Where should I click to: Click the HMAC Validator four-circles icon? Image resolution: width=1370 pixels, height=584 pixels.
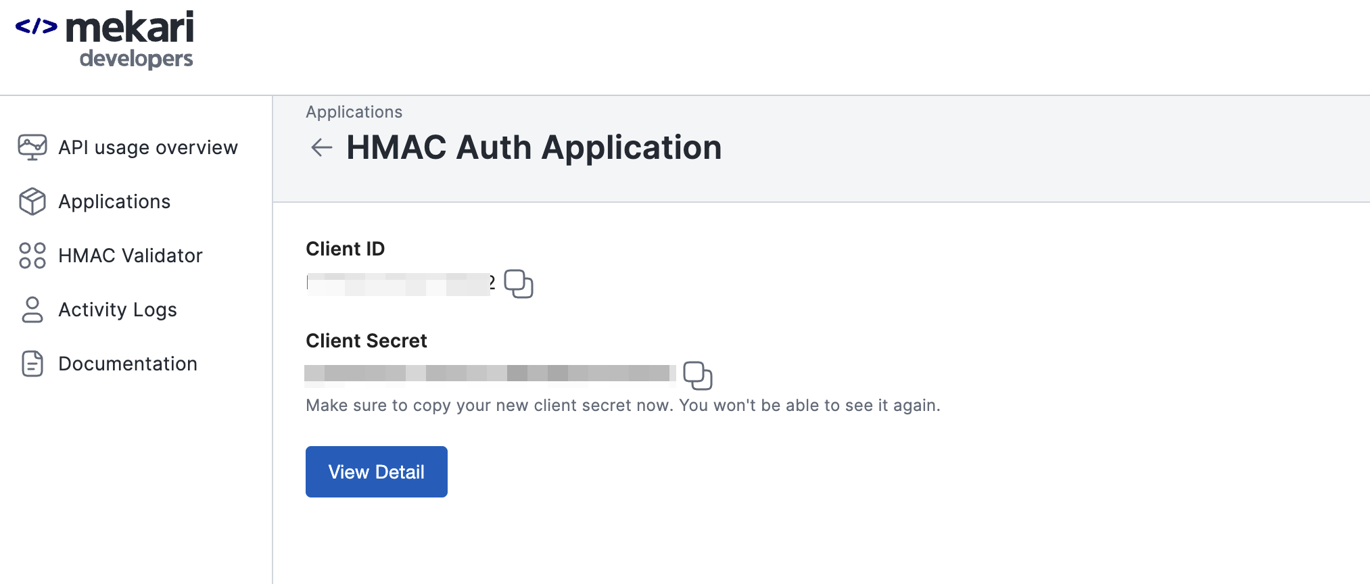tap(32, 255)
